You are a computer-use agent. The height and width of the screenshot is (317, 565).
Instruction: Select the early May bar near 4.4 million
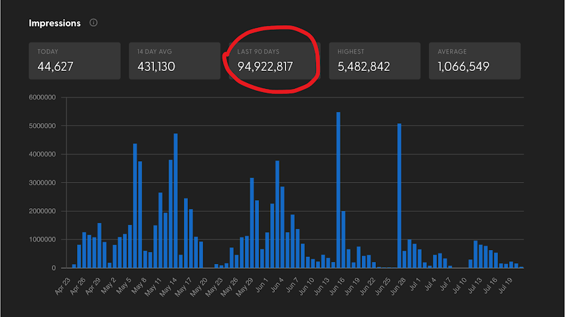(135, 206)
